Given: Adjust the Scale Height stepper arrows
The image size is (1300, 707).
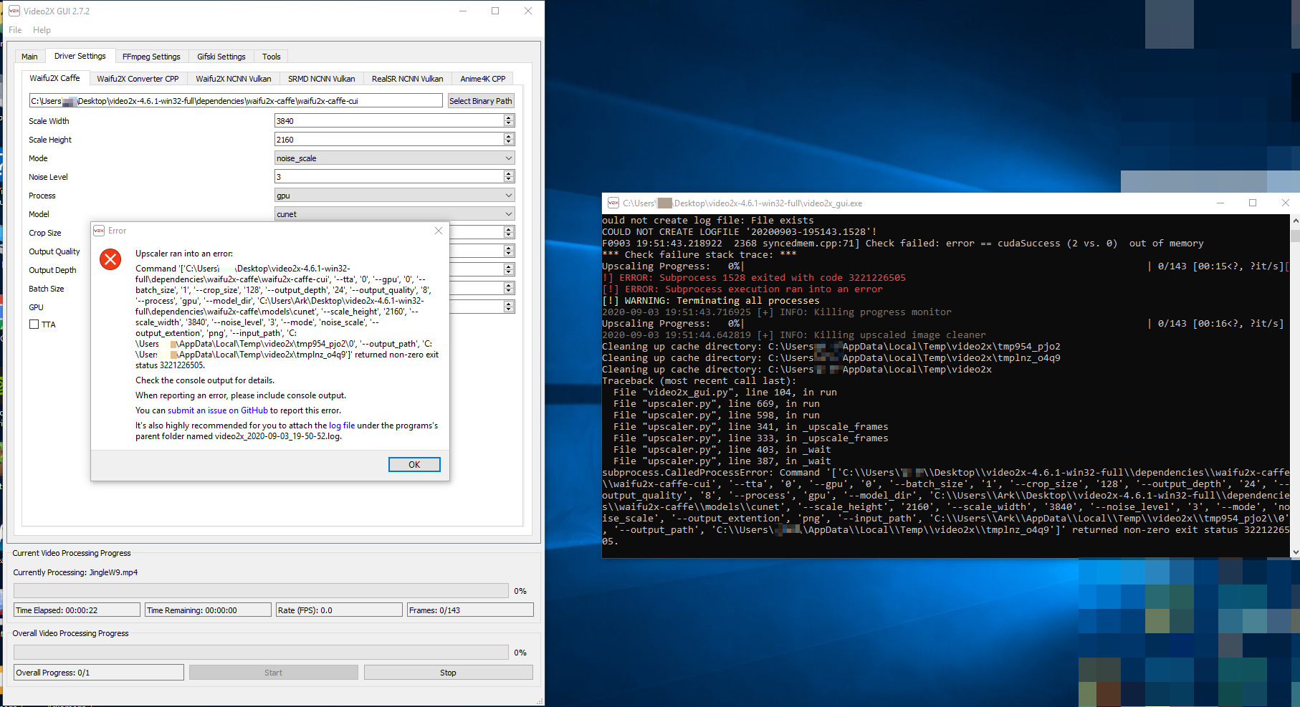Looking at the screenshot, I should (509, 140).
